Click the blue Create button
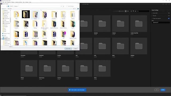The image size is (171, 96). tap(163, 90)
